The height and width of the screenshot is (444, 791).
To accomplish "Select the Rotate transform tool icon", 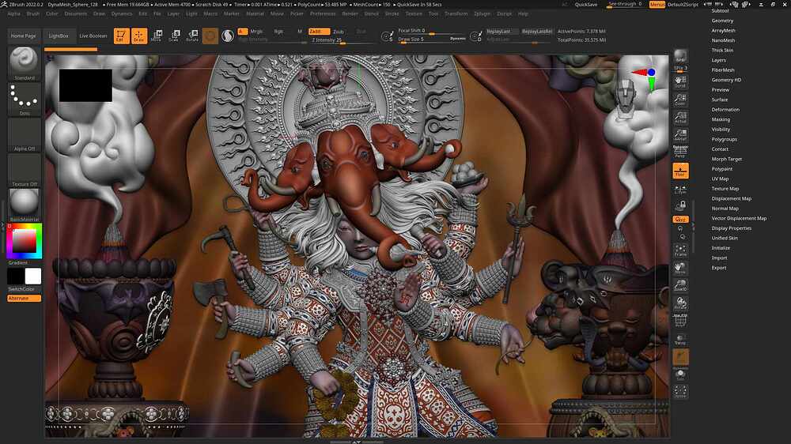I will point(192,36).
